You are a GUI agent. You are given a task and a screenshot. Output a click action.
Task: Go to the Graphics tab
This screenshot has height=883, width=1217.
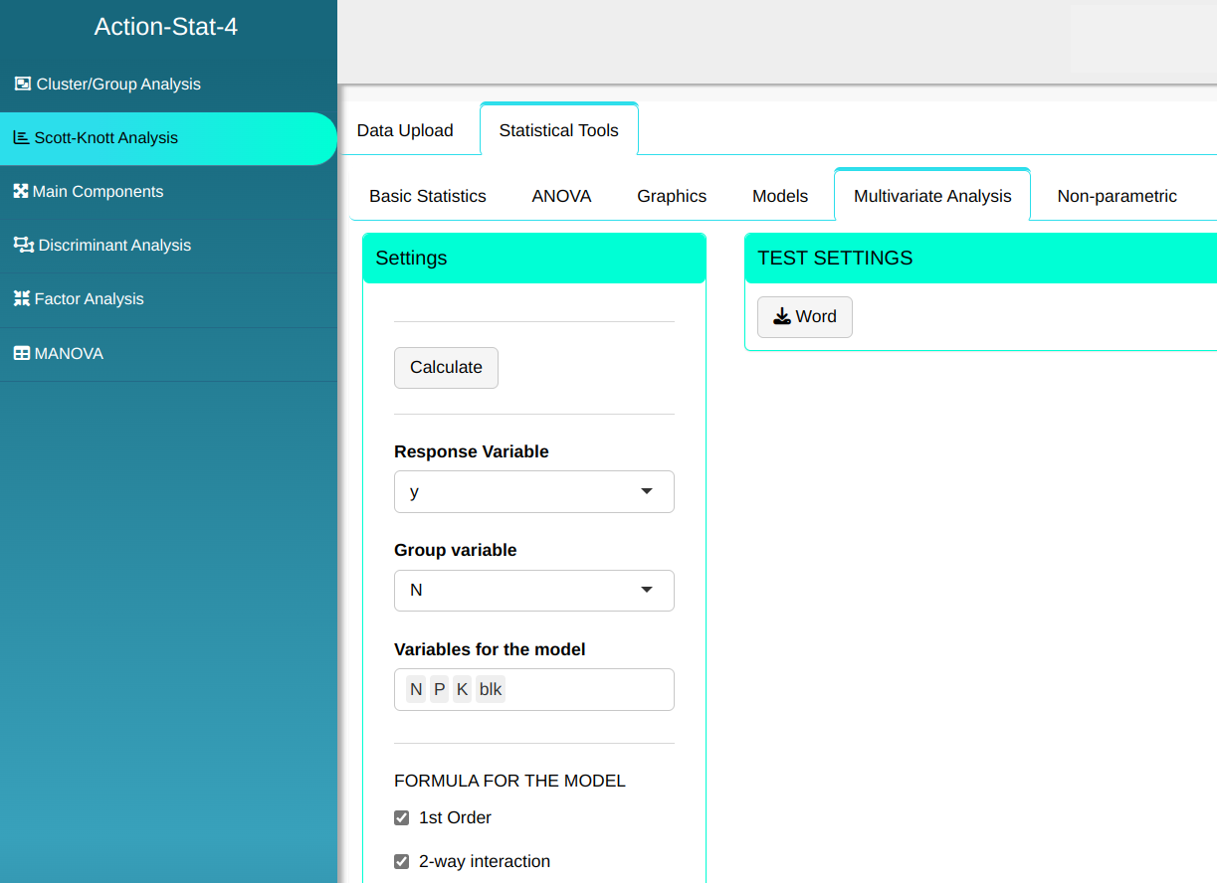tap(672, 197)
